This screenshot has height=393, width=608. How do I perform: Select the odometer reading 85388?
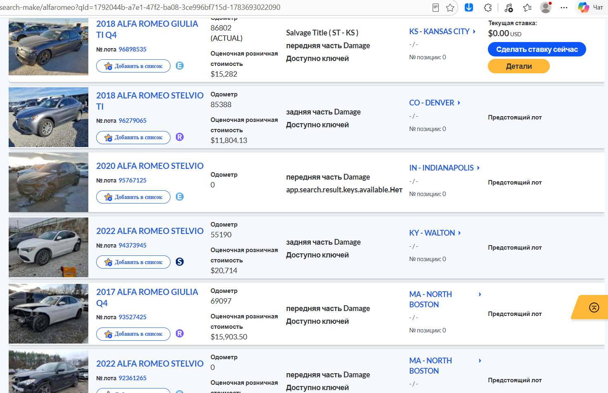pos(221,105)
